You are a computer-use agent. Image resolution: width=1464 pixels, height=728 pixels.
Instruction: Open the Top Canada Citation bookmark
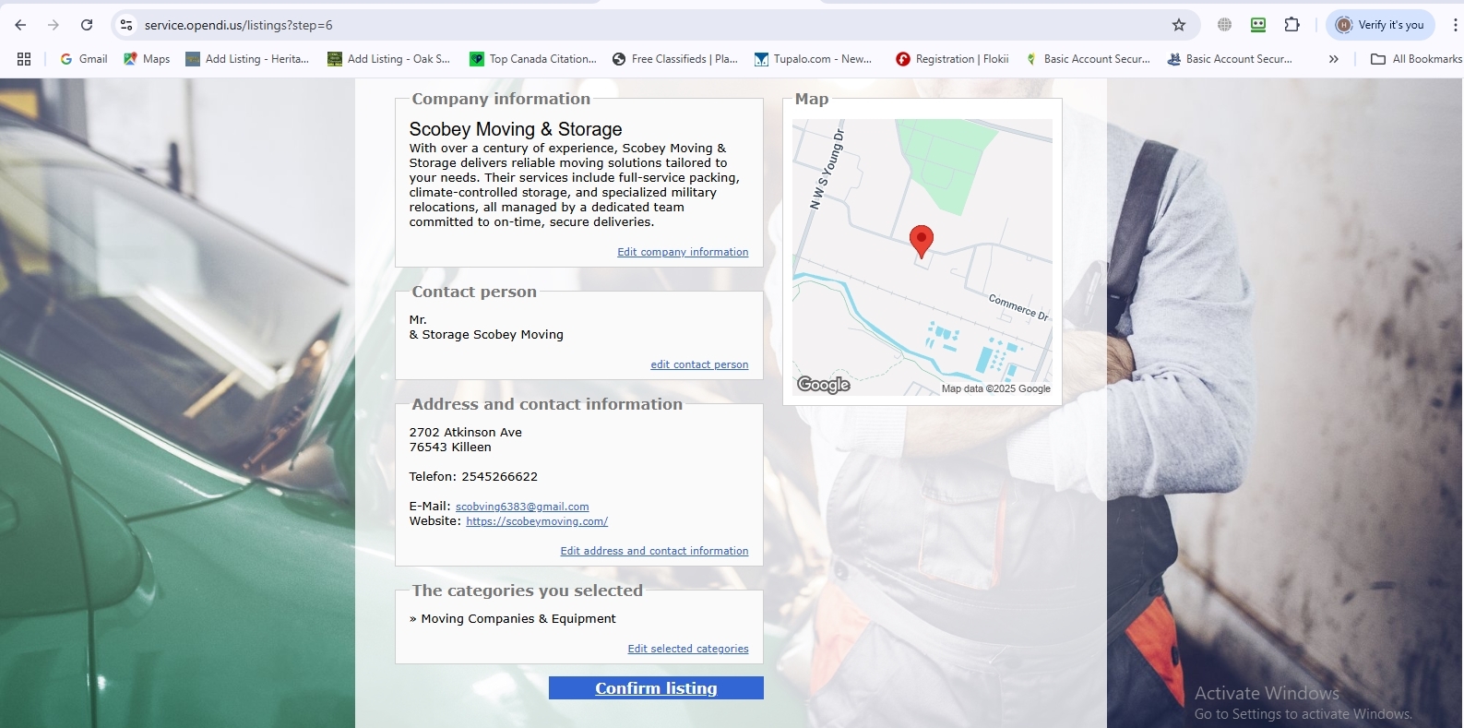click(533, 59)
